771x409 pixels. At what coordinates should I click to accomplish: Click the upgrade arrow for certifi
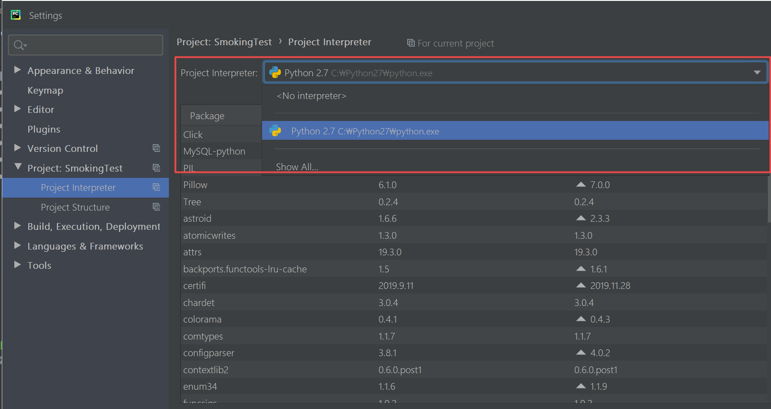[581, 285]
